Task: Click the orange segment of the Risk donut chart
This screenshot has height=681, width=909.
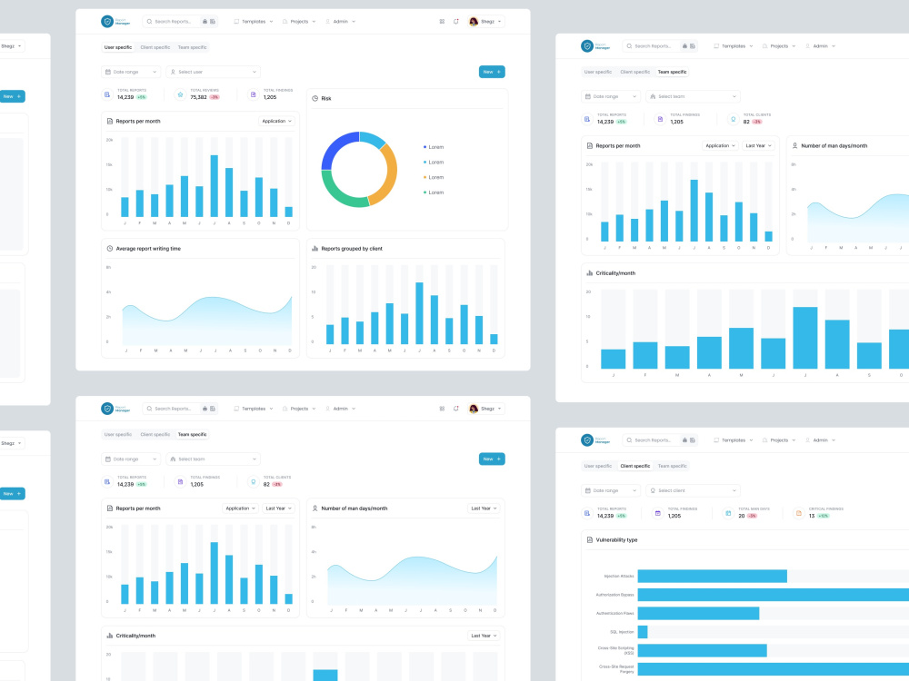Action: tap(390, 175)
